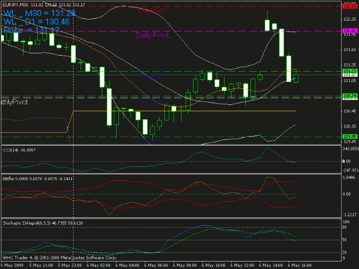The width and height of the screenshot is (359, 269).
Task: Select the magenta 'Daily Pivot' label
Action: coord(152,35)
